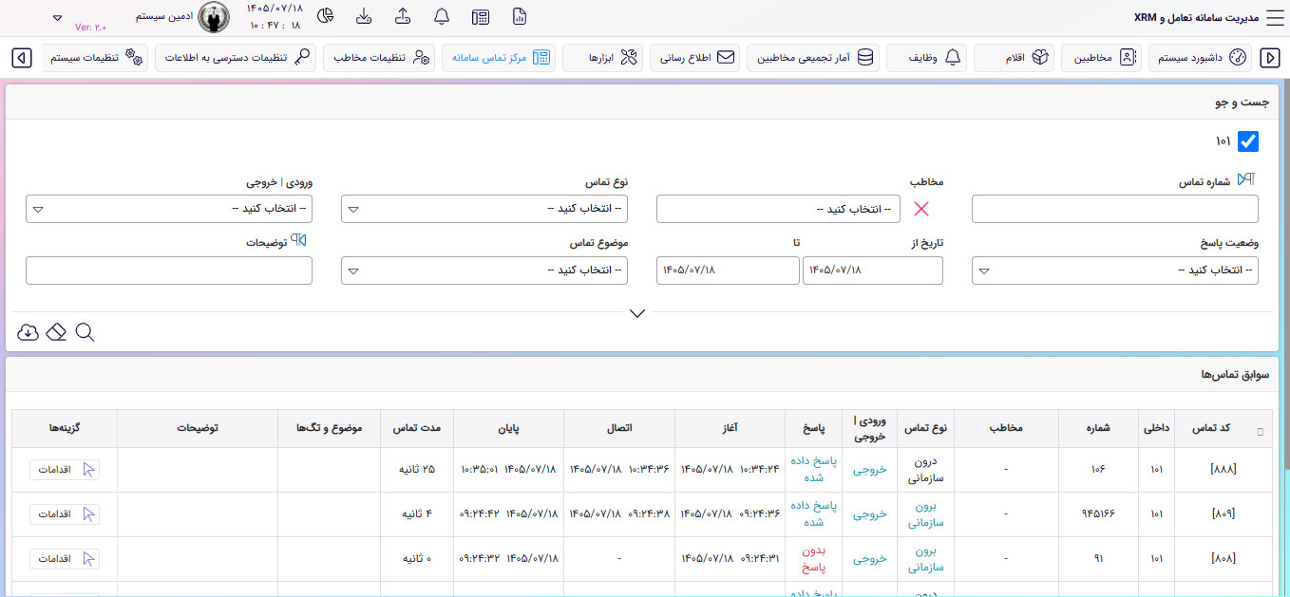Focus the شماره تماس input field
This screenshot has height=597, width=1290.
tap(1115, 210)
